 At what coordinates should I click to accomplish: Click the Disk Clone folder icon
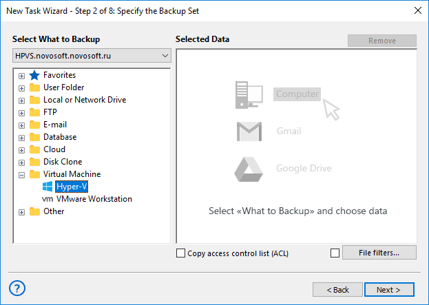(34, 162)
